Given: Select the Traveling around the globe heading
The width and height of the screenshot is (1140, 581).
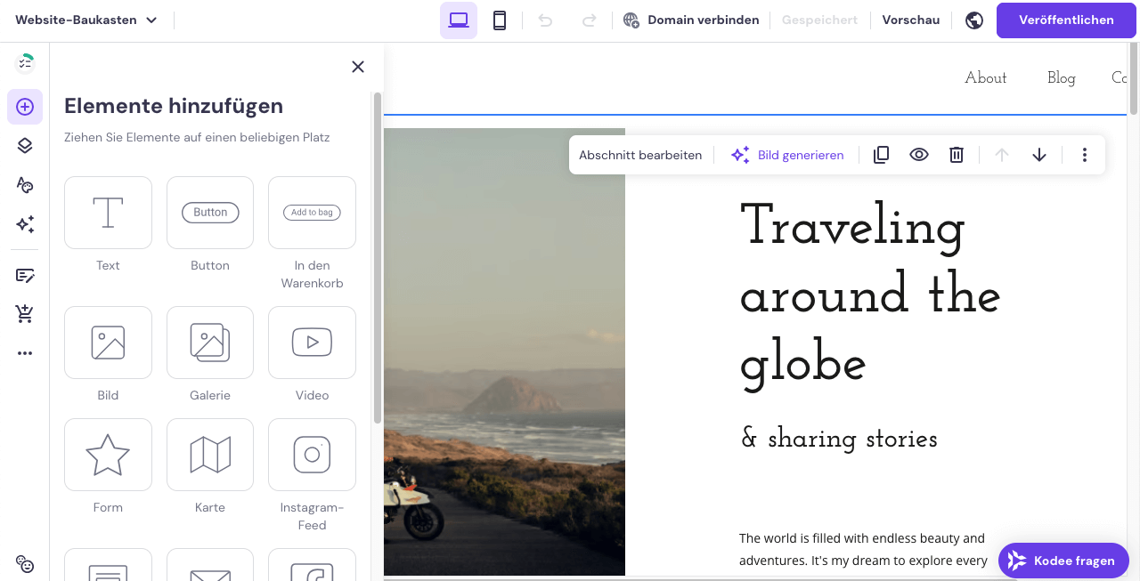Looking at the screenshot, I should (870, 295).
